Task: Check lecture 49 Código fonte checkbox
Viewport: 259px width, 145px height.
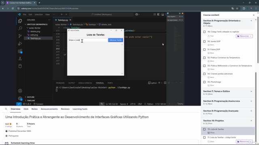Action: [204, 32]
